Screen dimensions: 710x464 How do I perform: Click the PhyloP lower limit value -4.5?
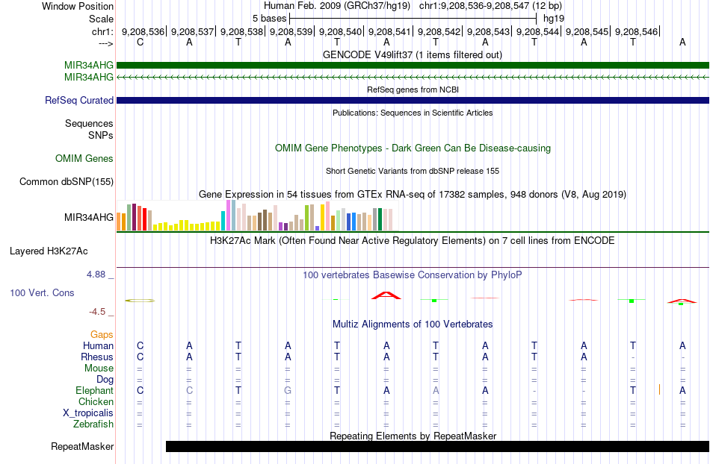pyautogui.click(x=97, y=312)
